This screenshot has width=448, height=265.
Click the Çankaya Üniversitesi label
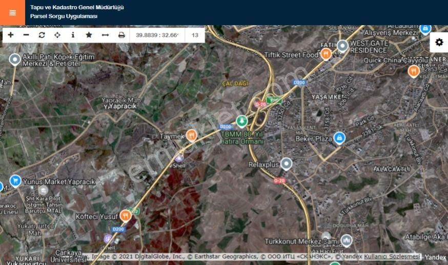point(69,256)
